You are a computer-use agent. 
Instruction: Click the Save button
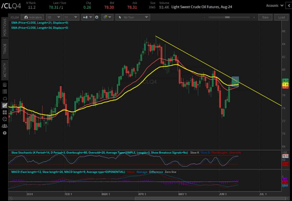(x=265, y=17)
